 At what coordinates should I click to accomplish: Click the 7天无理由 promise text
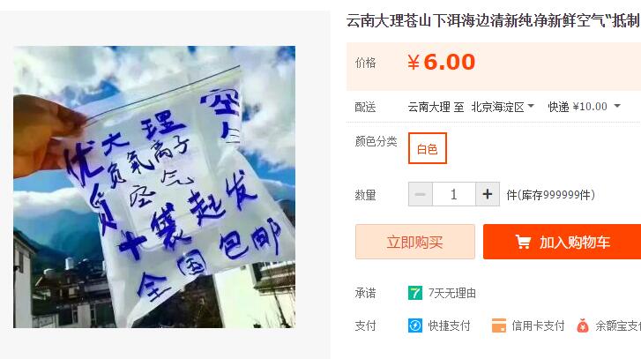click(451, 293)
